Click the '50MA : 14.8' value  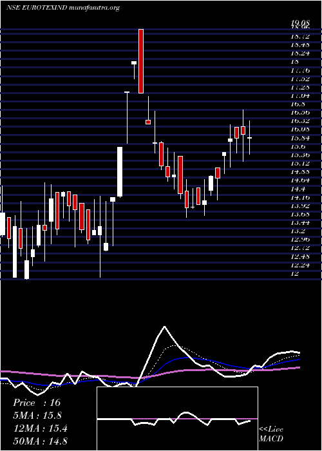click(x=41, y=441)
